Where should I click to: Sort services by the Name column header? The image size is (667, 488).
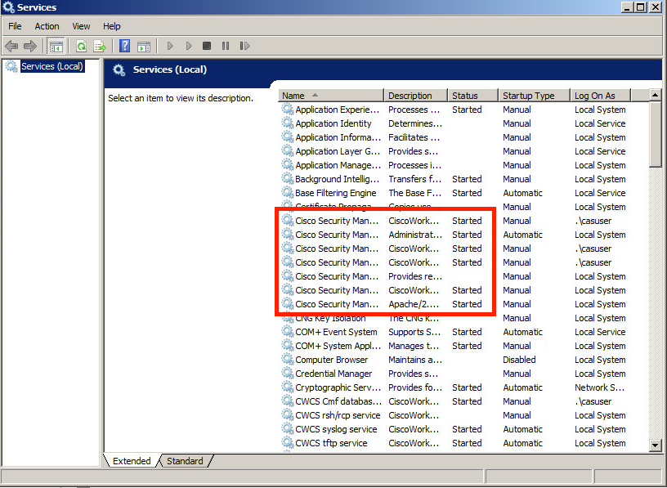pyautogui.click(x=331, y=96)
